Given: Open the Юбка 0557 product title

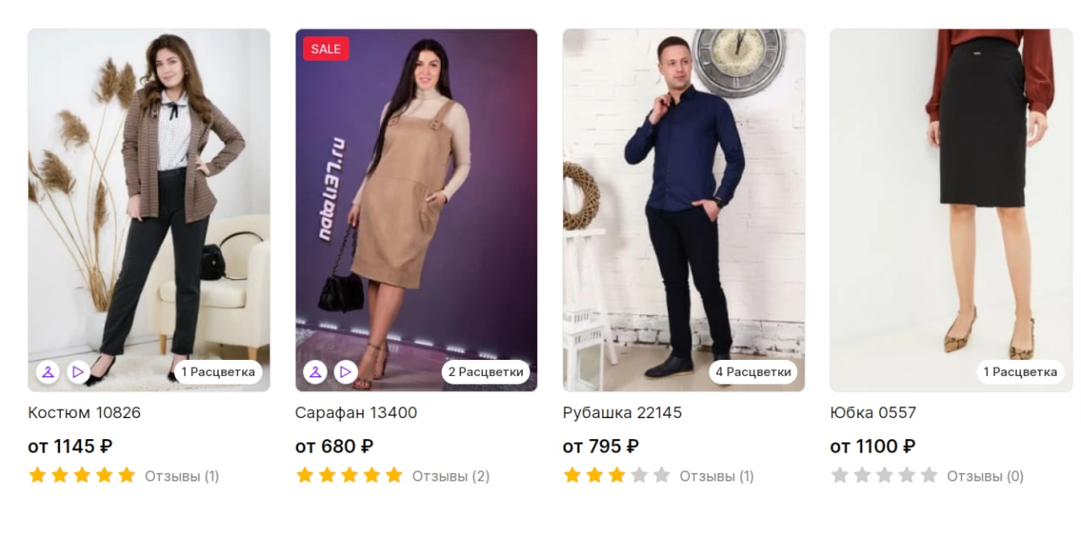Looking at the screenshot, I should click(873, 413).
